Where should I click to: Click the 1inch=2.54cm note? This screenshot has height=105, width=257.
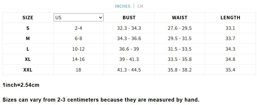[21, 85]
